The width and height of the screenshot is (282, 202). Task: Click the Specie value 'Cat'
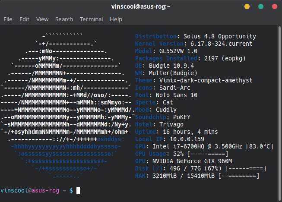[168, 103]
